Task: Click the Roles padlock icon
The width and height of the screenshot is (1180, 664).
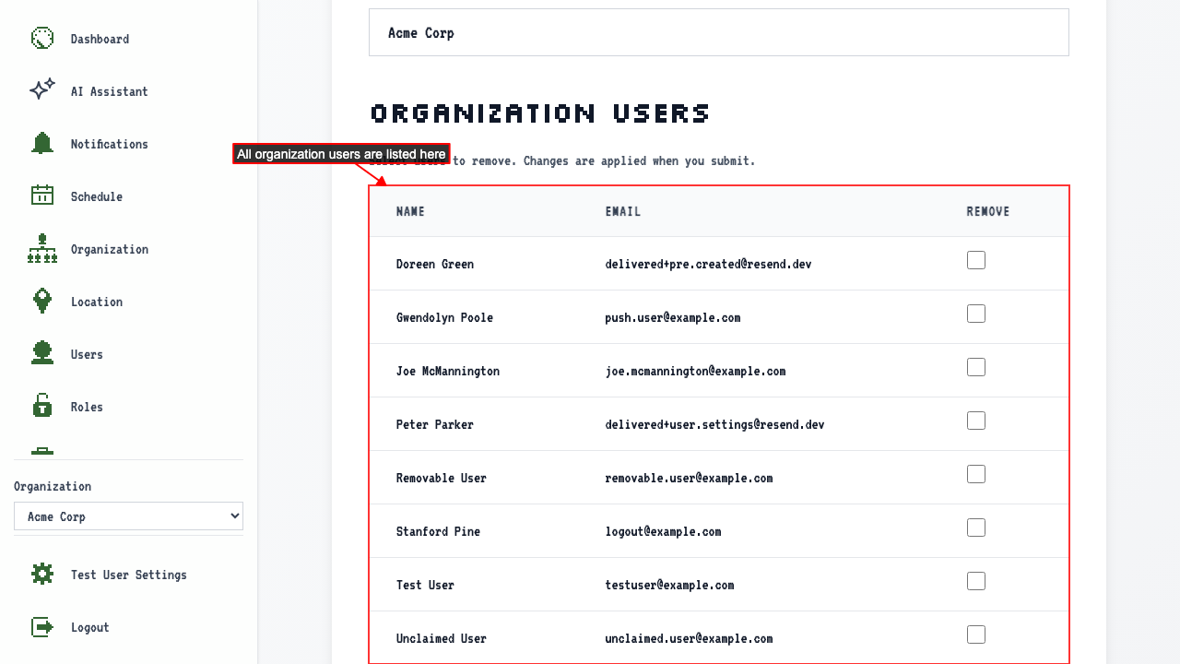Action: (42, 406)
